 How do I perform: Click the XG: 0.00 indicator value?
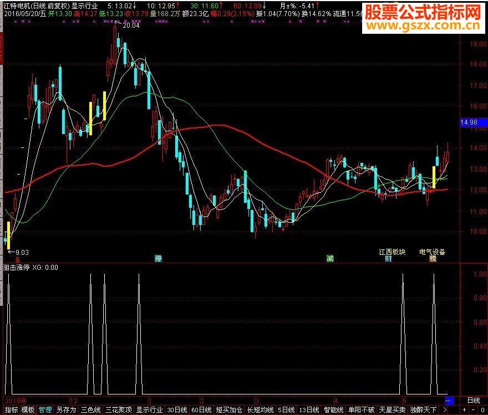pos(45,268)
